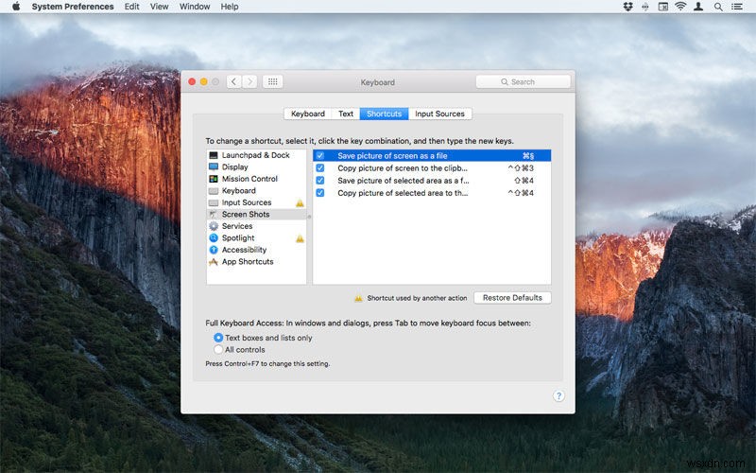Click the Search field in toolbar

click(x=523, y=82)
